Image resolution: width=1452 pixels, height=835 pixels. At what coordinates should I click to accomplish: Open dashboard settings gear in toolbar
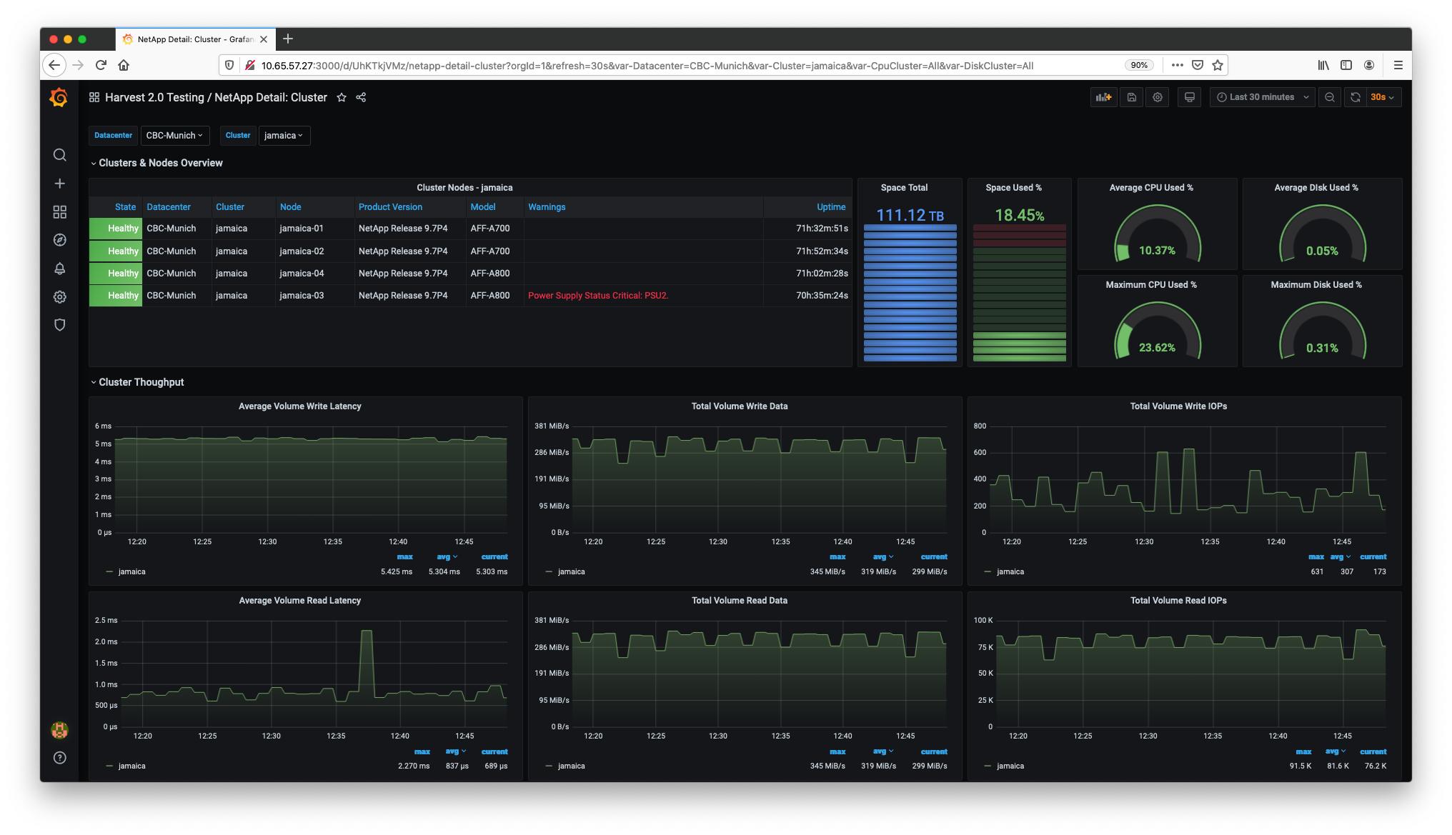[1158, 97]
